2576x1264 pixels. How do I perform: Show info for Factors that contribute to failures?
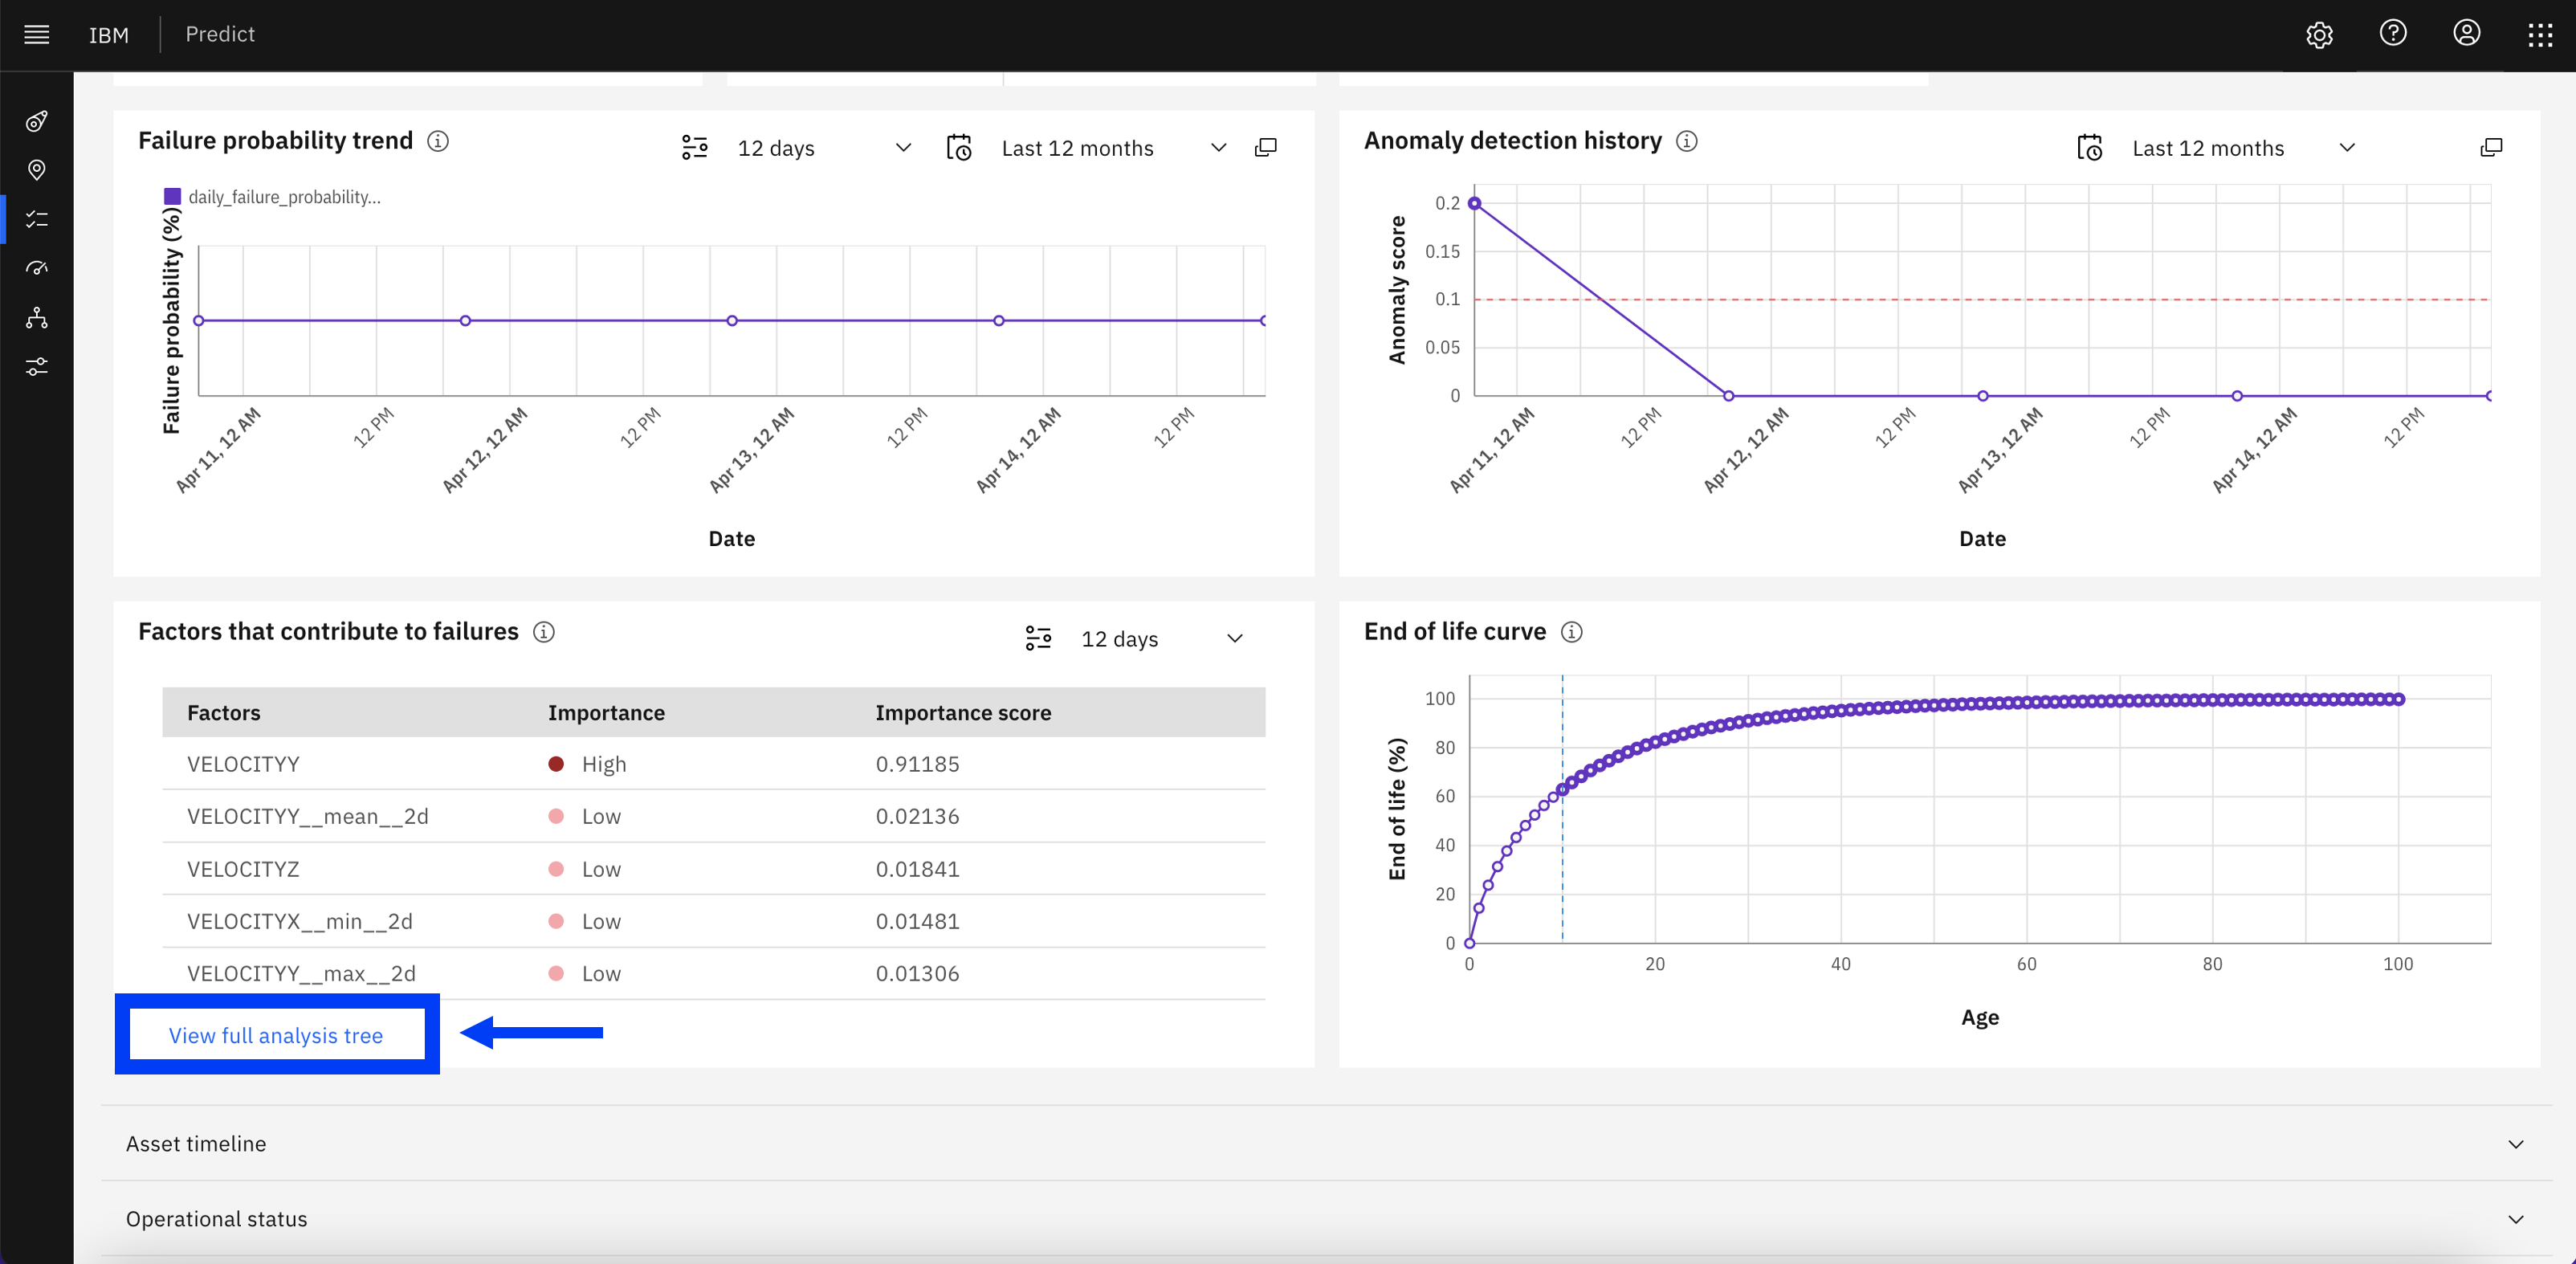544,632
